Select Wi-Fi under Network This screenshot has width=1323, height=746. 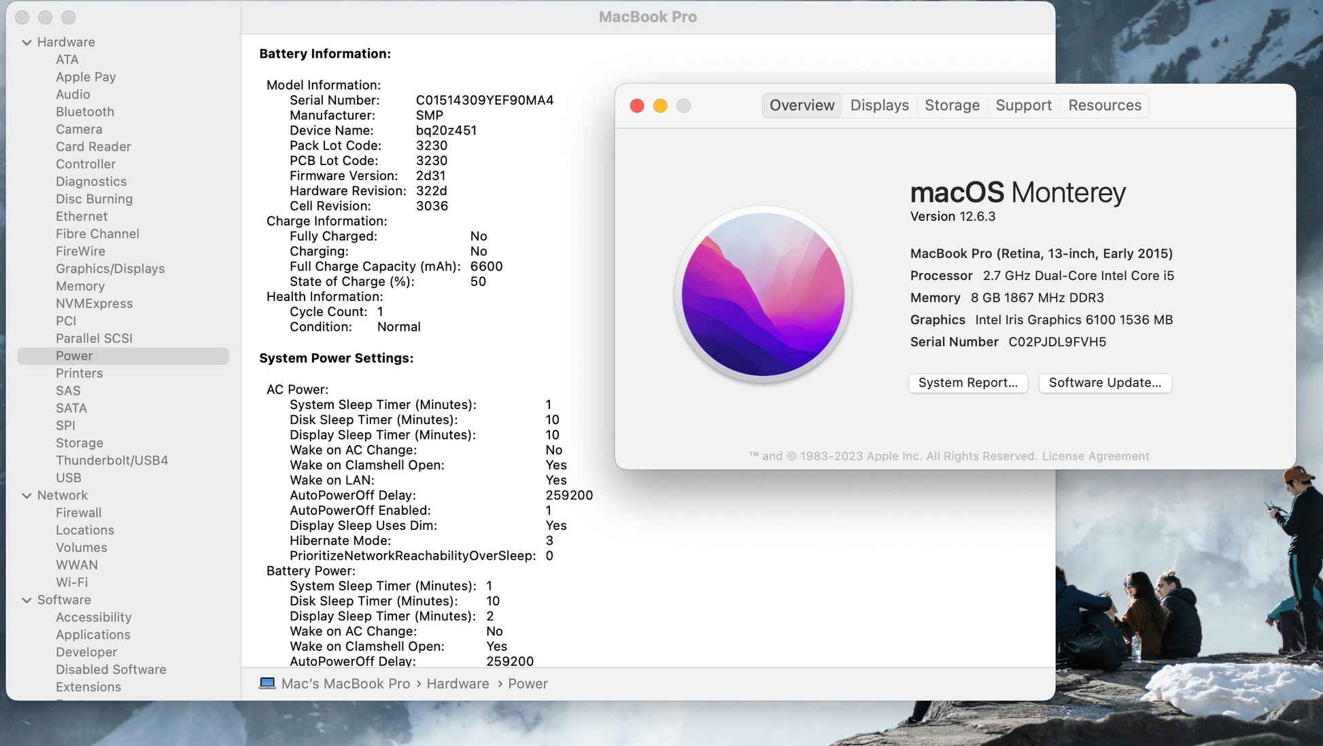(72, 582)
